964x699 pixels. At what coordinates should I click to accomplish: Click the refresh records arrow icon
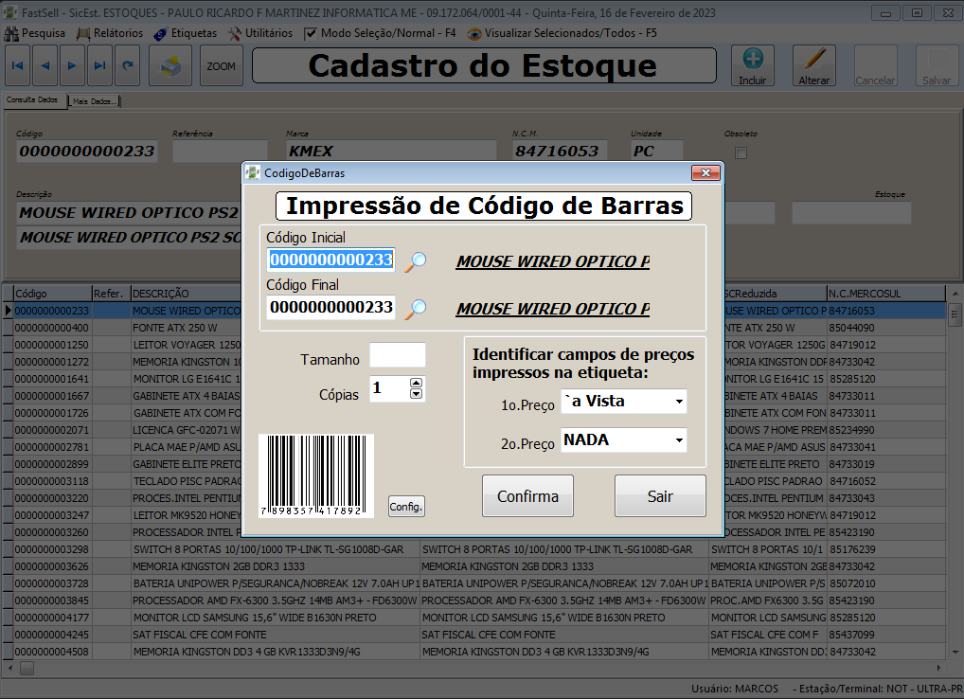coord(130,64)
